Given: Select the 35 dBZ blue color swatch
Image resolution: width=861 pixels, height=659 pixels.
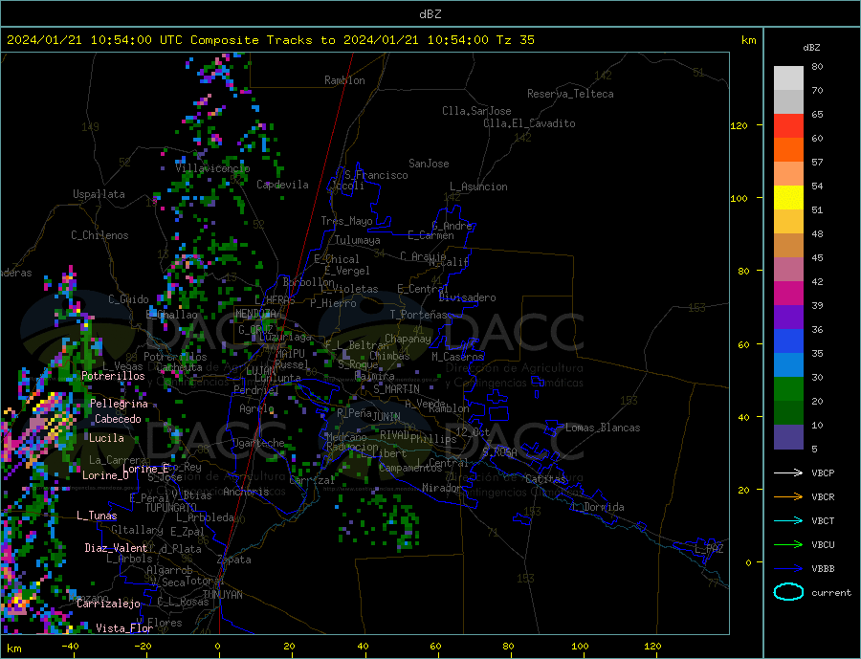Looking at the screenshot, I should (788, 341).
